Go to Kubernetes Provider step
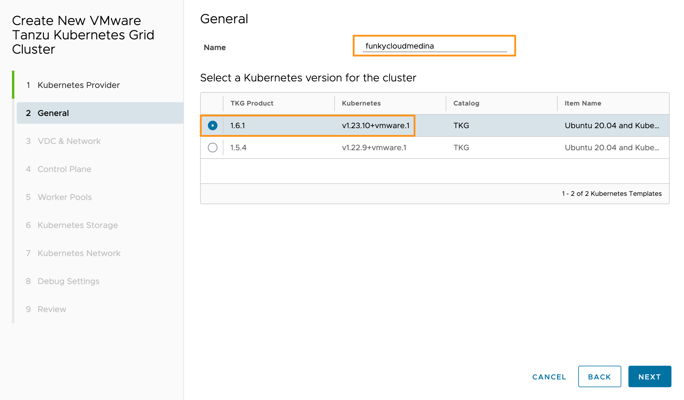 tap(79, 85)
